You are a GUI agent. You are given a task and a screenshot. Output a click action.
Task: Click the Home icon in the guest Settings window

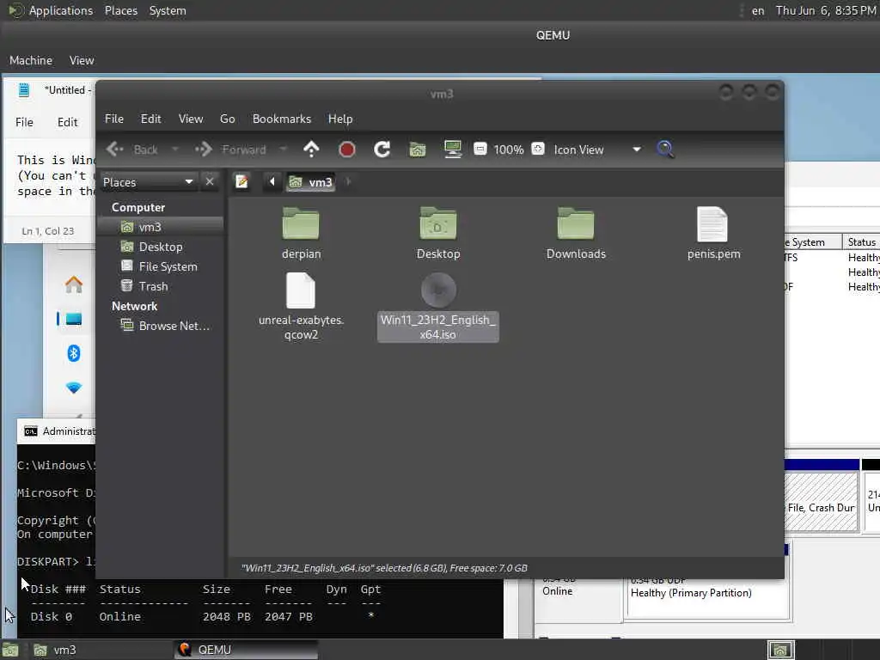pyautogui.click(x=74, y=284)
